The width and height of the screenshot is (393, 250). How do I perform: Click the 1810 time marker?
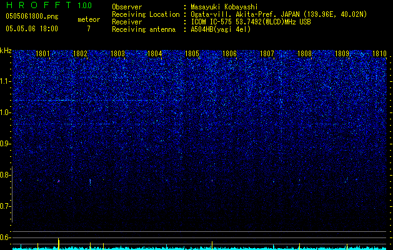379,54
